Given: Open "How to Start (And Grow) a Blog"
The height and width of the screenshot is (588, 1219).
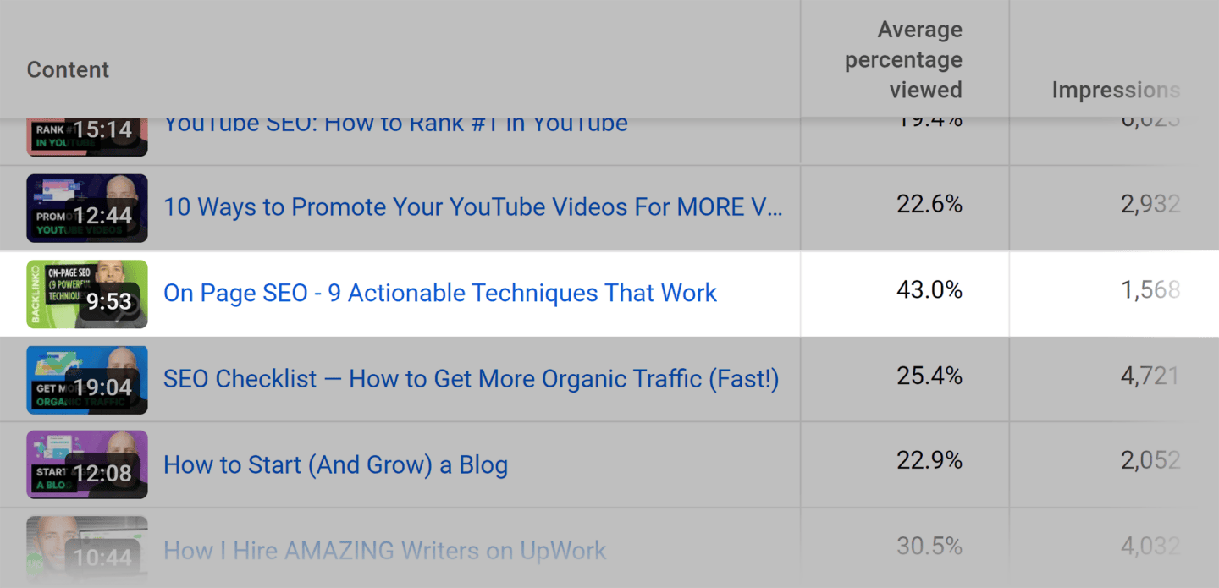Looking at the screenshot, I should pos(335,464).
